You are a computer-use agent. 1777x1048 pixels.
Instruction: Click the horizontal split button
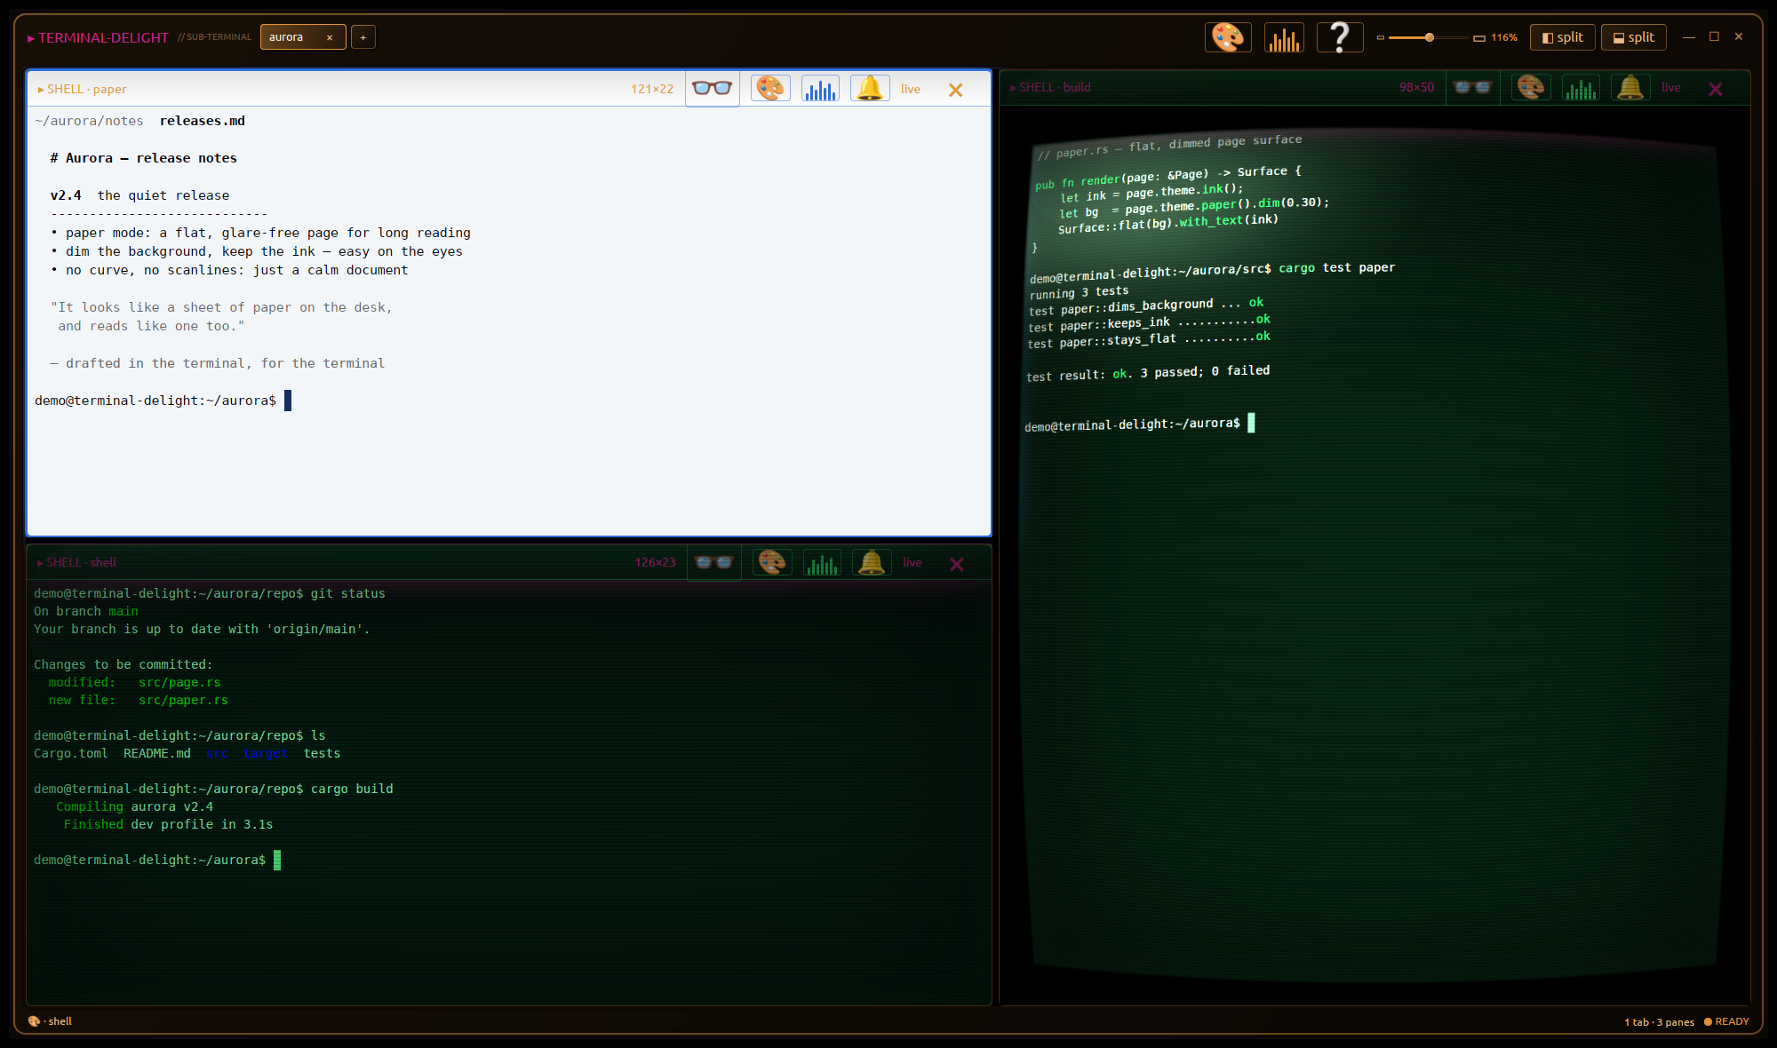1634,37
